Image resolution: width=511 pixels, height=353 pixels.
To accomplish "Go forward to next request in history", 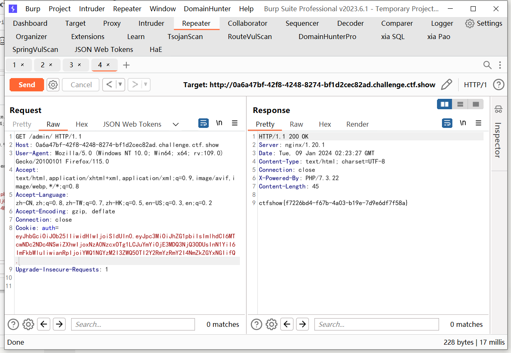I will coord(135,85).
